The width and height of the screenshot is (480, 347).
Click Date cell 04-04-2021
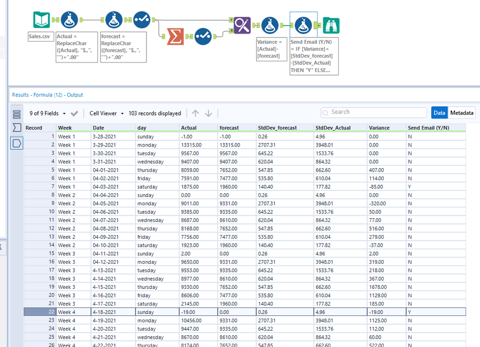(113, 195)
